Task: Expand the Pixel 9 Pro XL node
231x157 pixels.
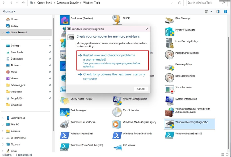Action: [x=3, y=118]
